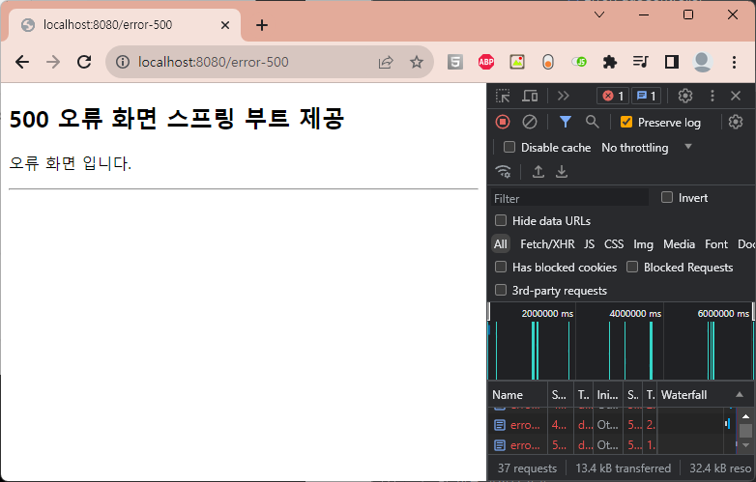The image size is (756, 482).
Task: Select the CSS filter
Action: tap(614, 244)
